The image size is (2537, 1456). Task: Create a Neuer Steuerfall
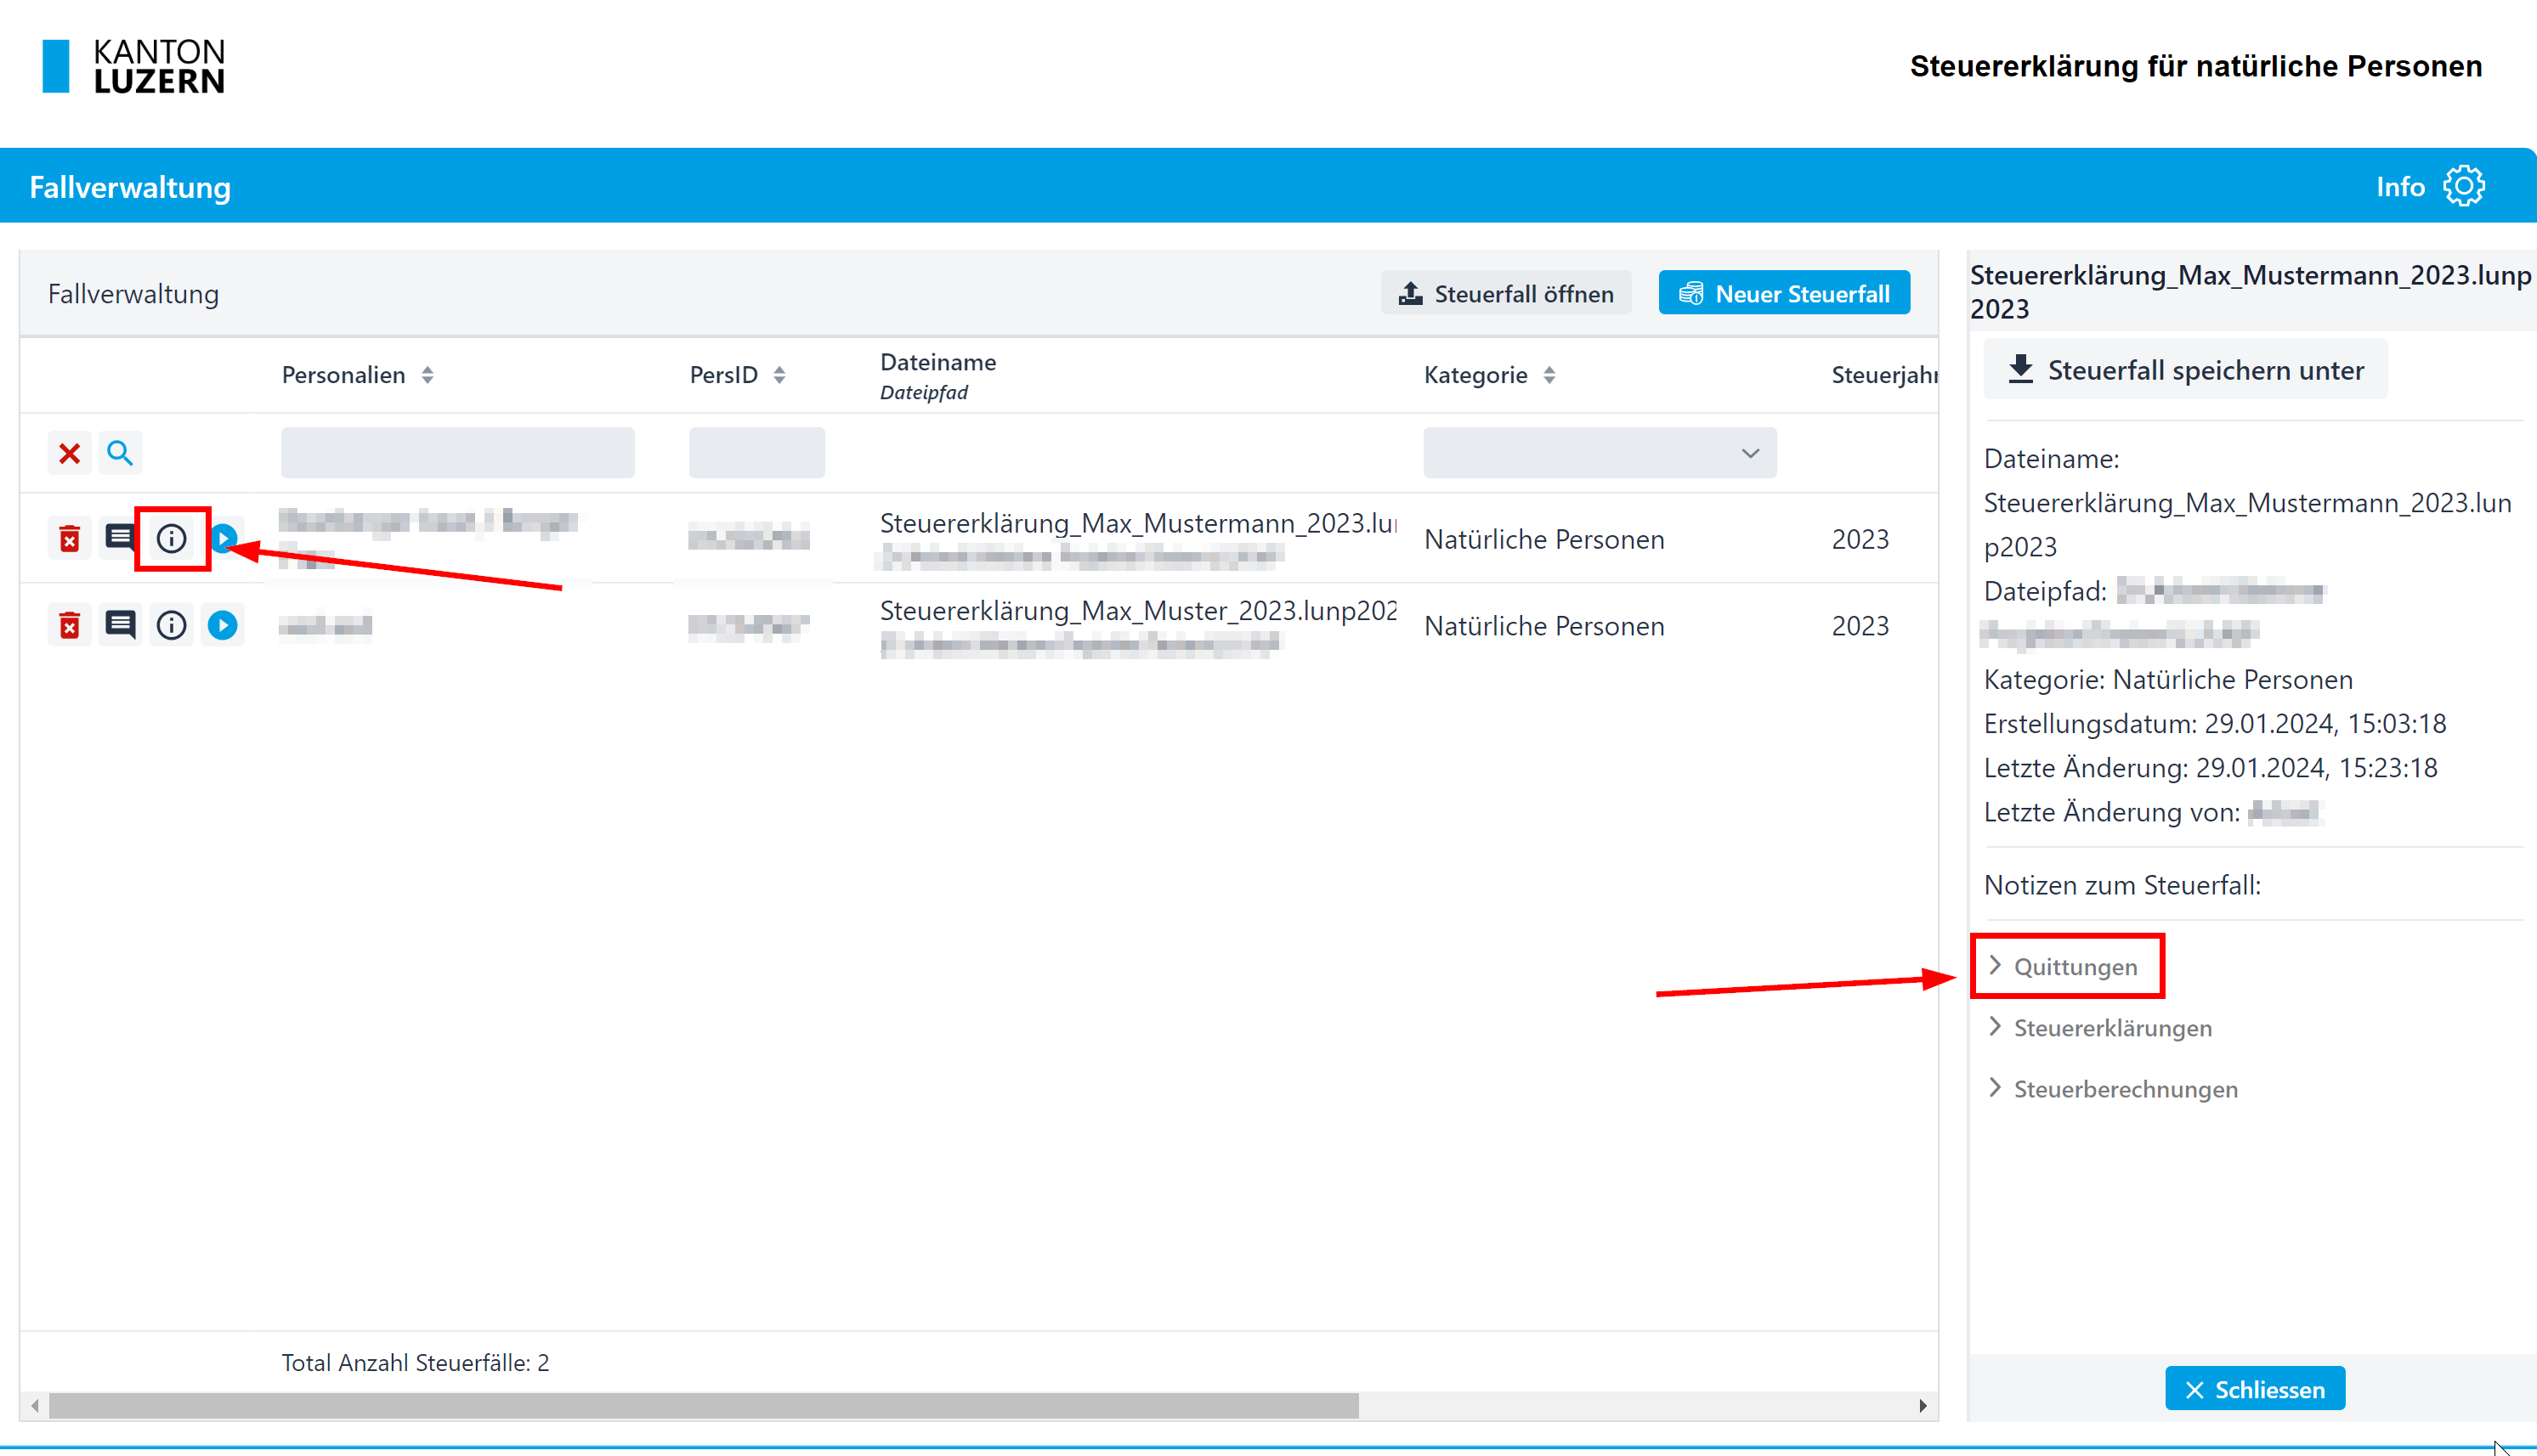(1784, 294)
